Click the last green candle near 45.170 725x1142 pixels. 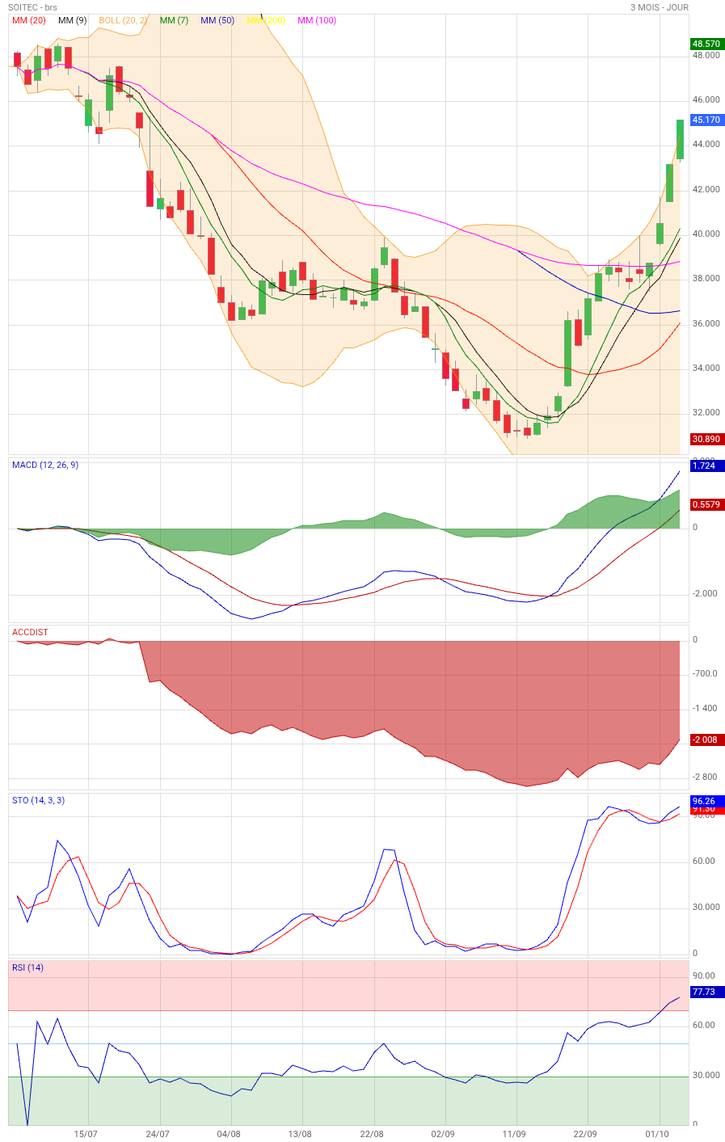click(680, 139)
